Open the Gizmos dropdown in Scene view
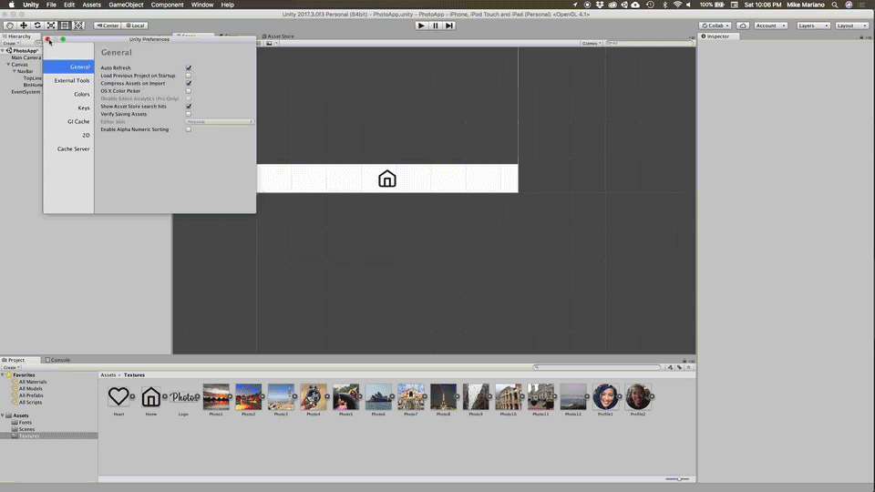This screenshot has height=492, width=875. (592, 43)
